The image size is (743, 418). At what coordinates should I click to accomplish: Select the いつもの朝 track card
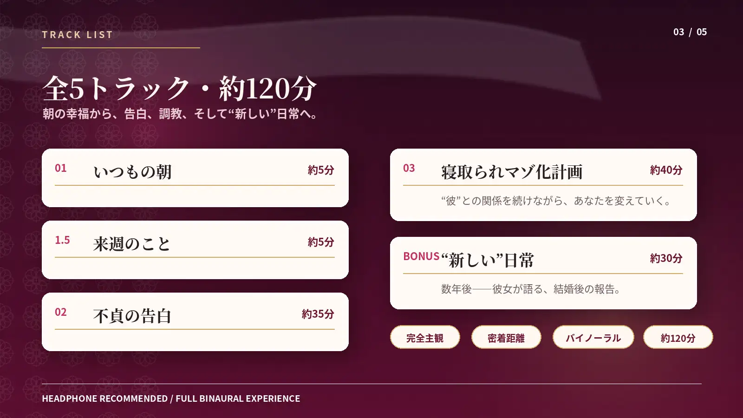pyautogui.click(x=195, y=178)
